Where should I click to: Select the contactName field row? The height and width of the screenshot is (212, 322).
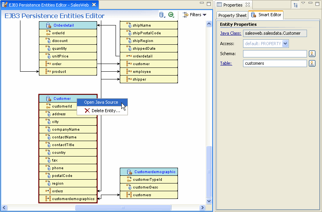coord(68,137)
